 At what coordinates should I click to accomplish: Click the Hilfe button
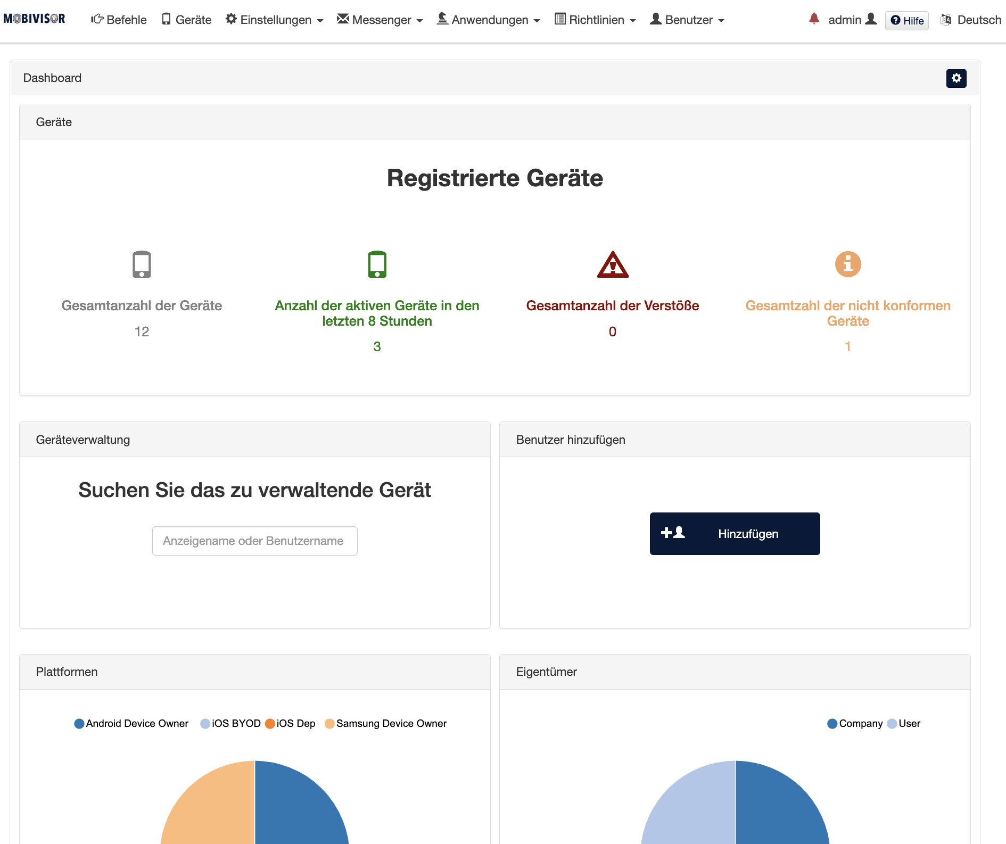pos(906,20)
